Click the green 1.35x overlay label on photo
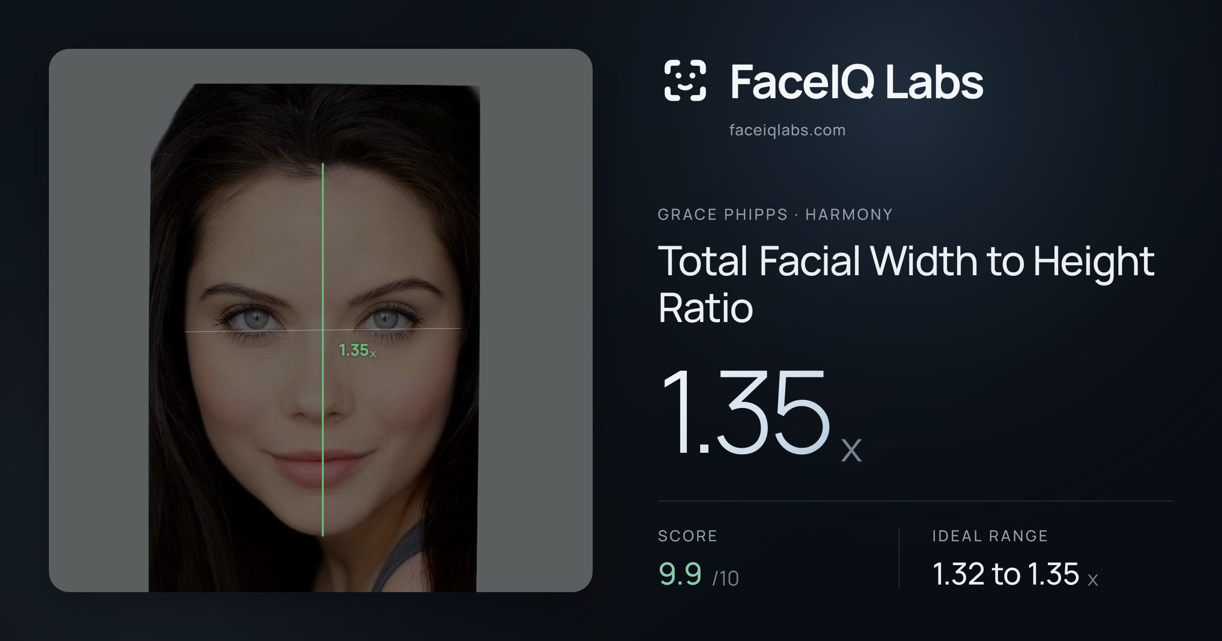The height and width of the screenshot is (641, 1222). [357, 351]
